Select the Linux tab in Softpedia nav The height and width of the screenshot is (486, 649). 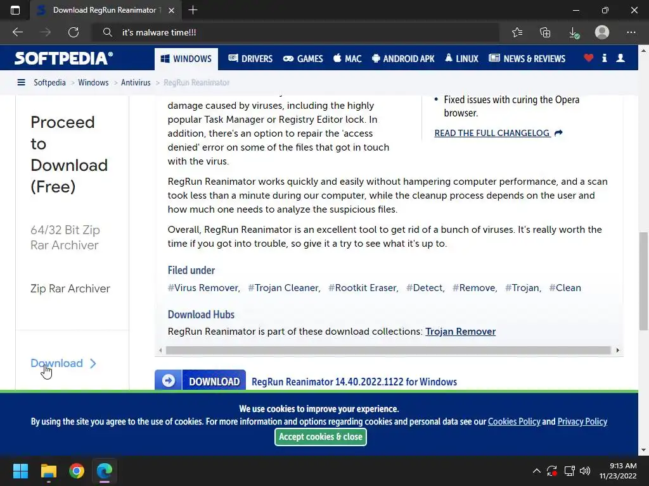(461, 59)
